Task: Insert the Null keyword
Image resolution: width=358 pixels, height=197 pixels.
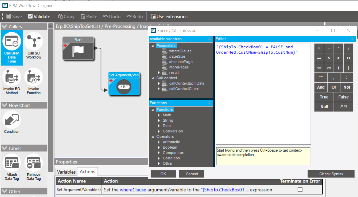Action: click(x=324, y=107)
